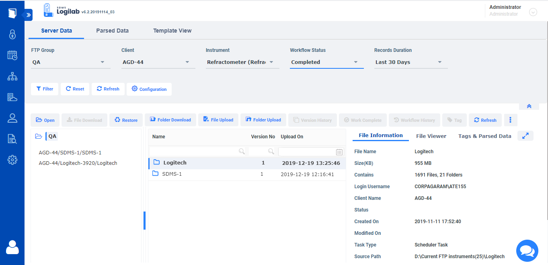Image resolution: width=548 pixels, height=265 pixels.
Task: Click the Folder Upload button
Action: pyautogui.click(x=263, y=120)
